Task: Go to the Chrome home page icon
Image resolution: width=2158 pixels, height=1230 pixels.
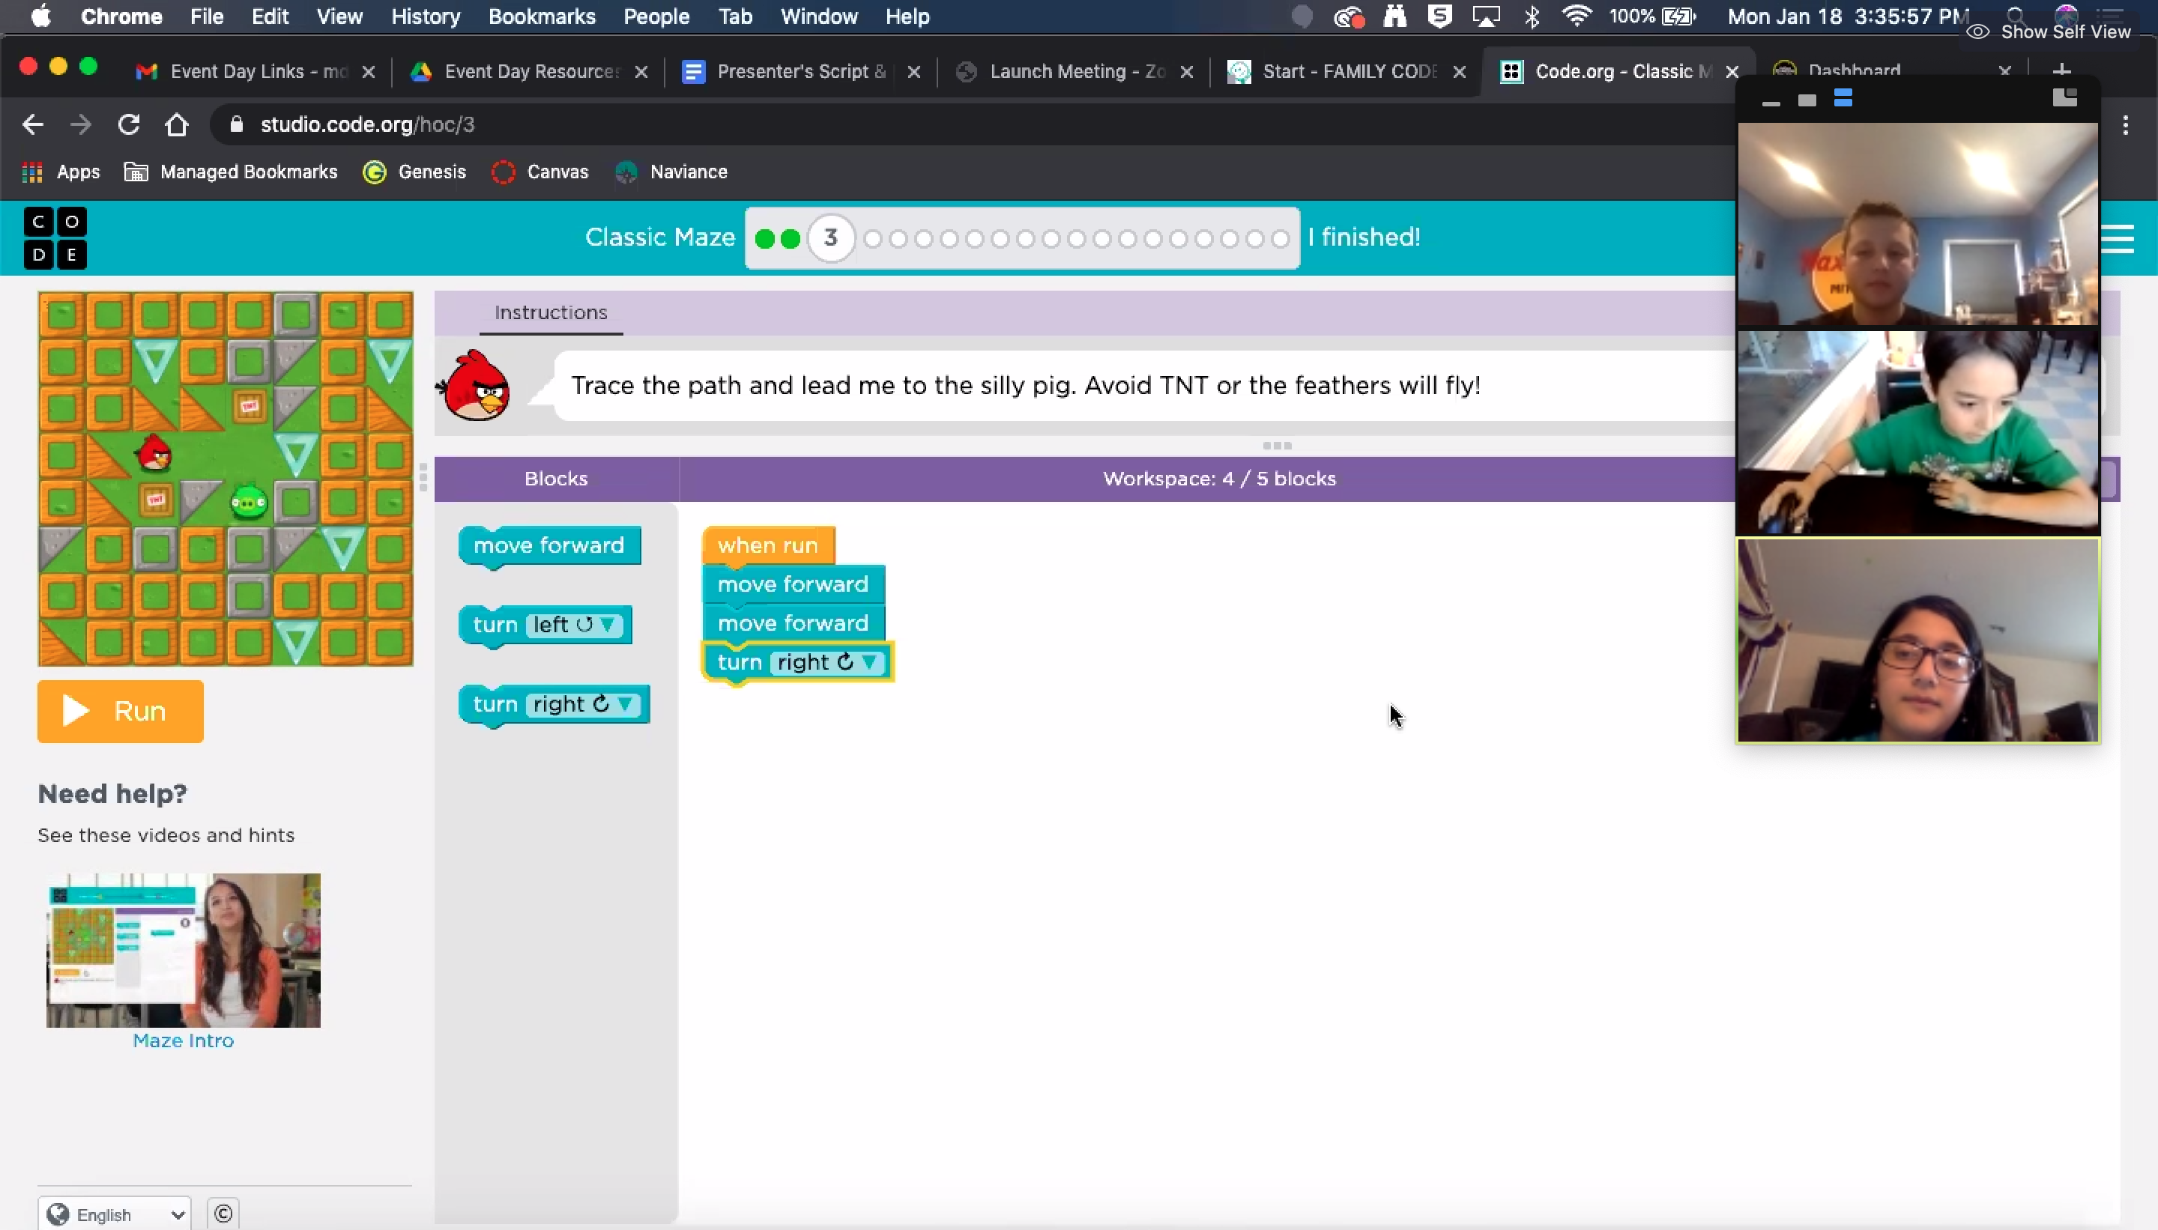Action: (x=177, y=125)
